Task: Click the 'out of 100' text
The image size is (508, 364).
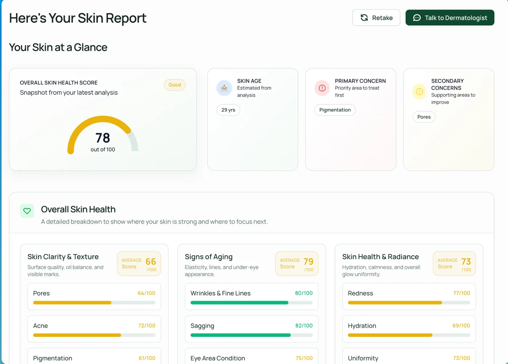Action: [103, 149]
